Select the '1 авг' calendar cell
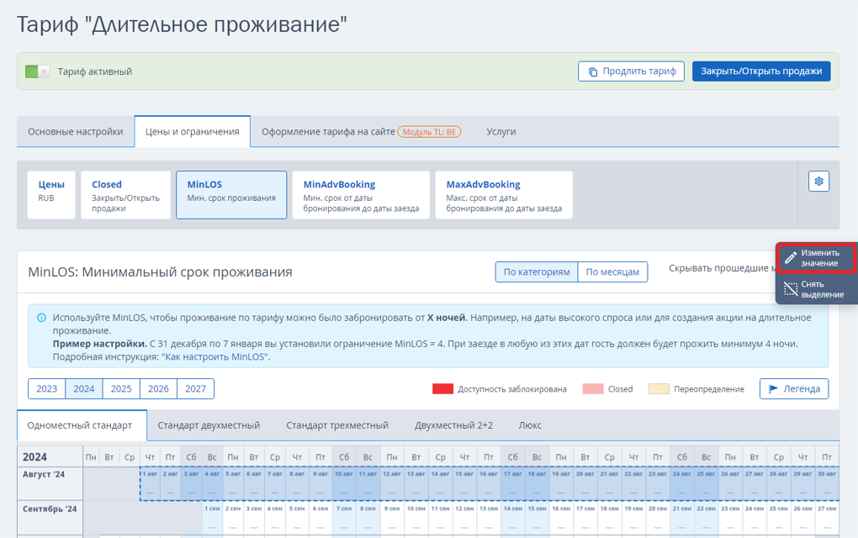 150,484
